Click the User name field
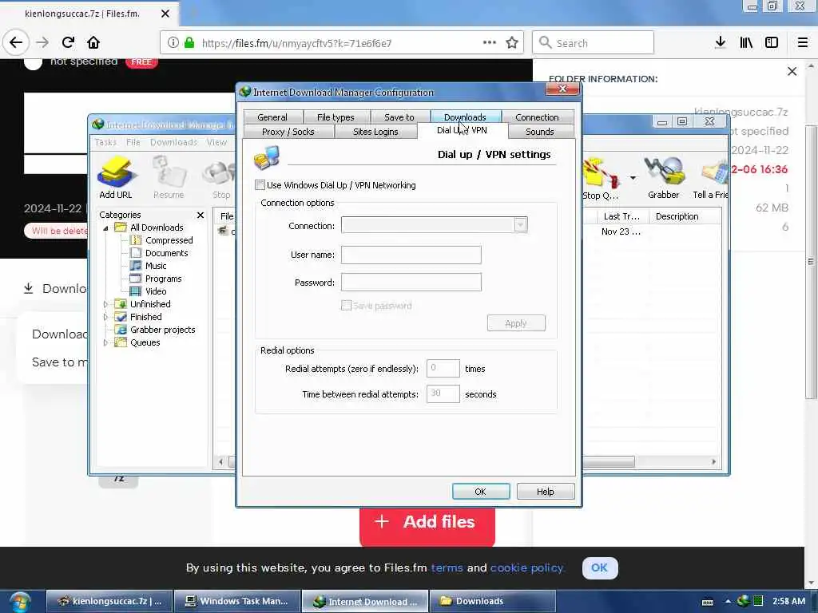Image resolution: width=818 pixels, height=613 pixels. click(411, 255)
